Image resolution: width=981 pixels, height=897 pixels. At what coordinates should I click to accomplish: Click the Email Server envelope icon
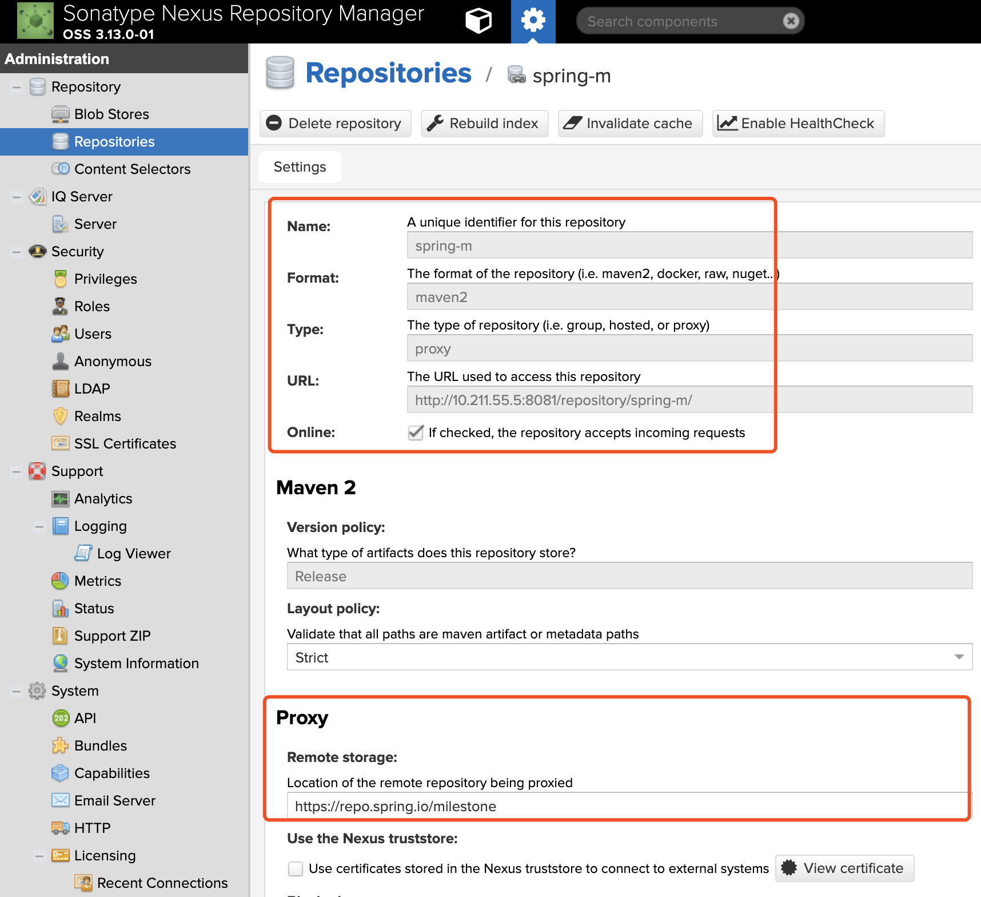coord(60,801)
